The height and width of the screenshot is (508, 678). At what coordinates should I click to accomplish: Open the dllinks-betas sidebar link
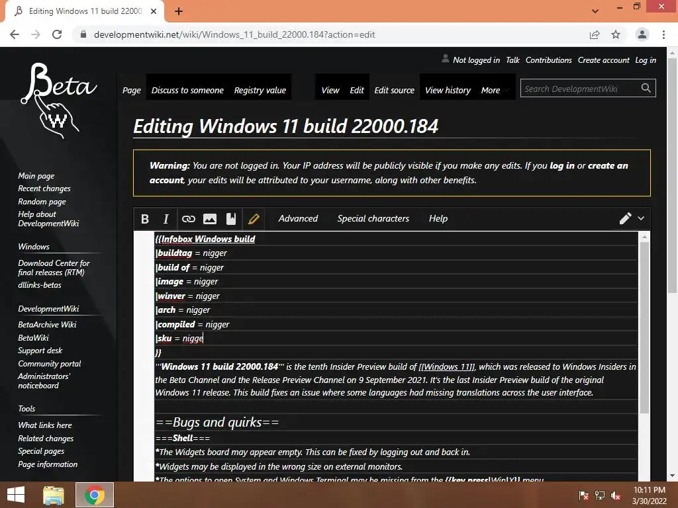[x=39, y=285]
